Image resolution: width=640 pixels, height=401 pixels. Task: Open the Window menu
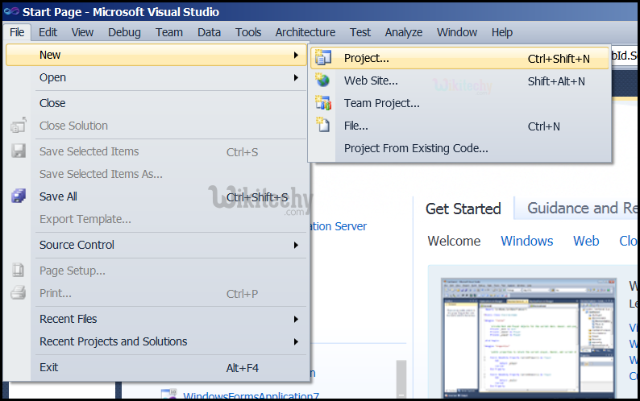click(457, 32)
